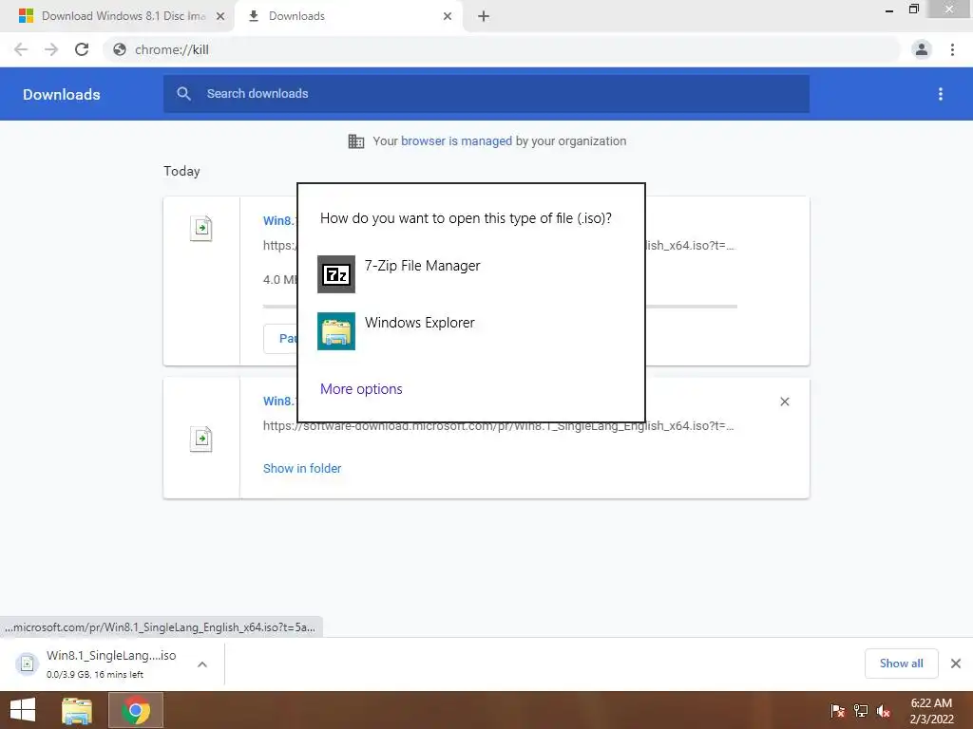Close the Download Windows 8.1 Disc Image tab
Image resolution: width=973 pixels, height=729 pixels.
coord(220,17)
